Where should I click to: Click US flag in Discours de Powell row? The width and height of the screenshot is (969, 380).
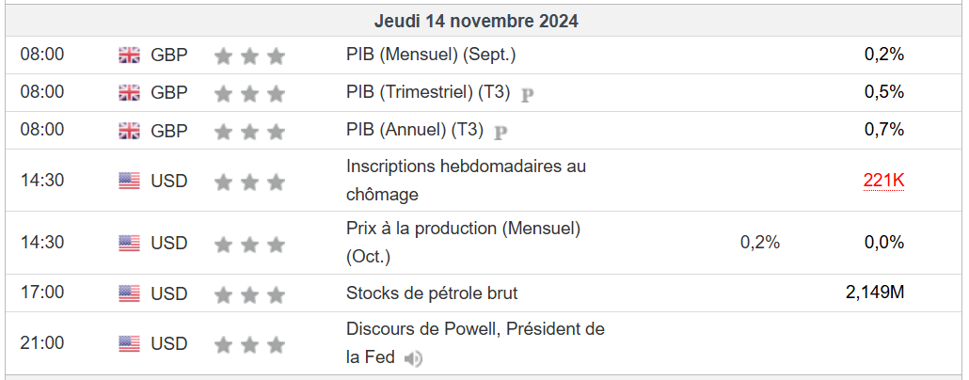coord(129,344)
